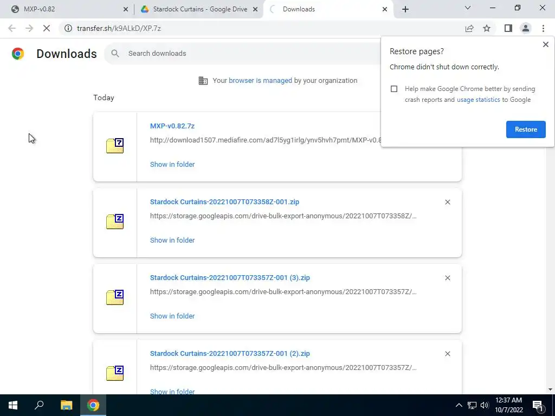Show 073358Z-001.zip in folder
The height and width of the screenshot is (416, 555).
tap(172, 240)
